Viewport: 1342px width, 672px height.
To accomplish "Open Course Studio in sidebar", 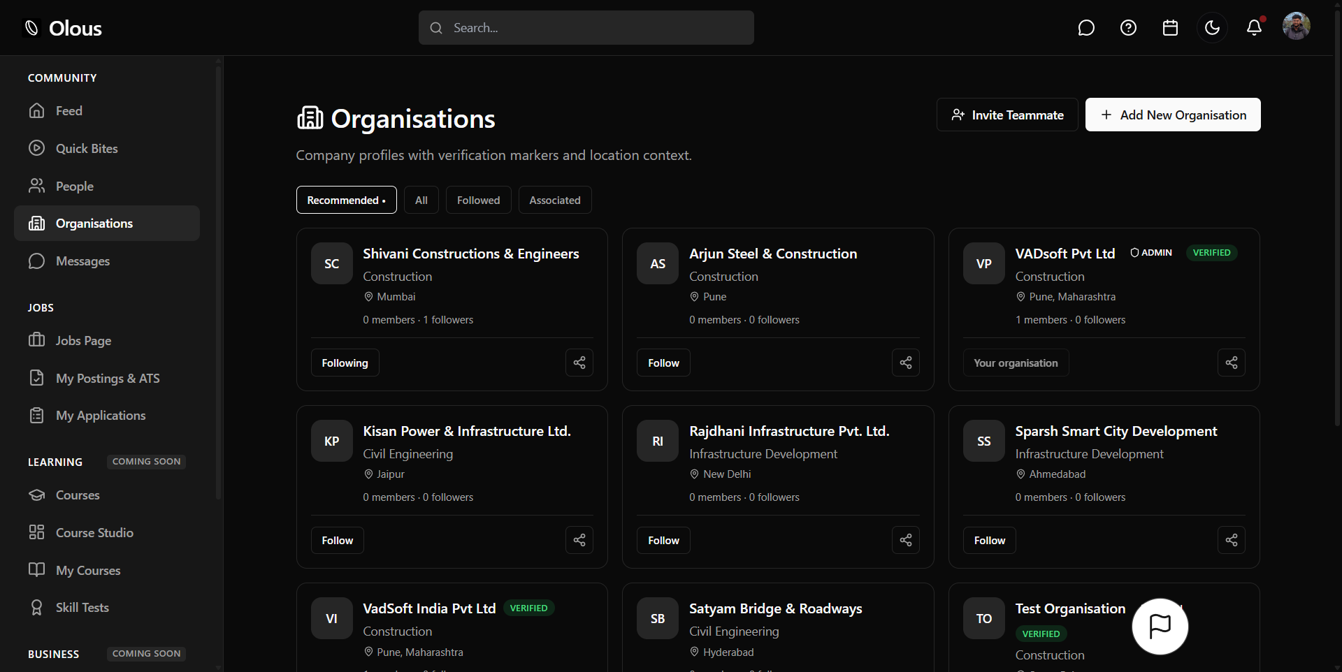I will point(107,533).
